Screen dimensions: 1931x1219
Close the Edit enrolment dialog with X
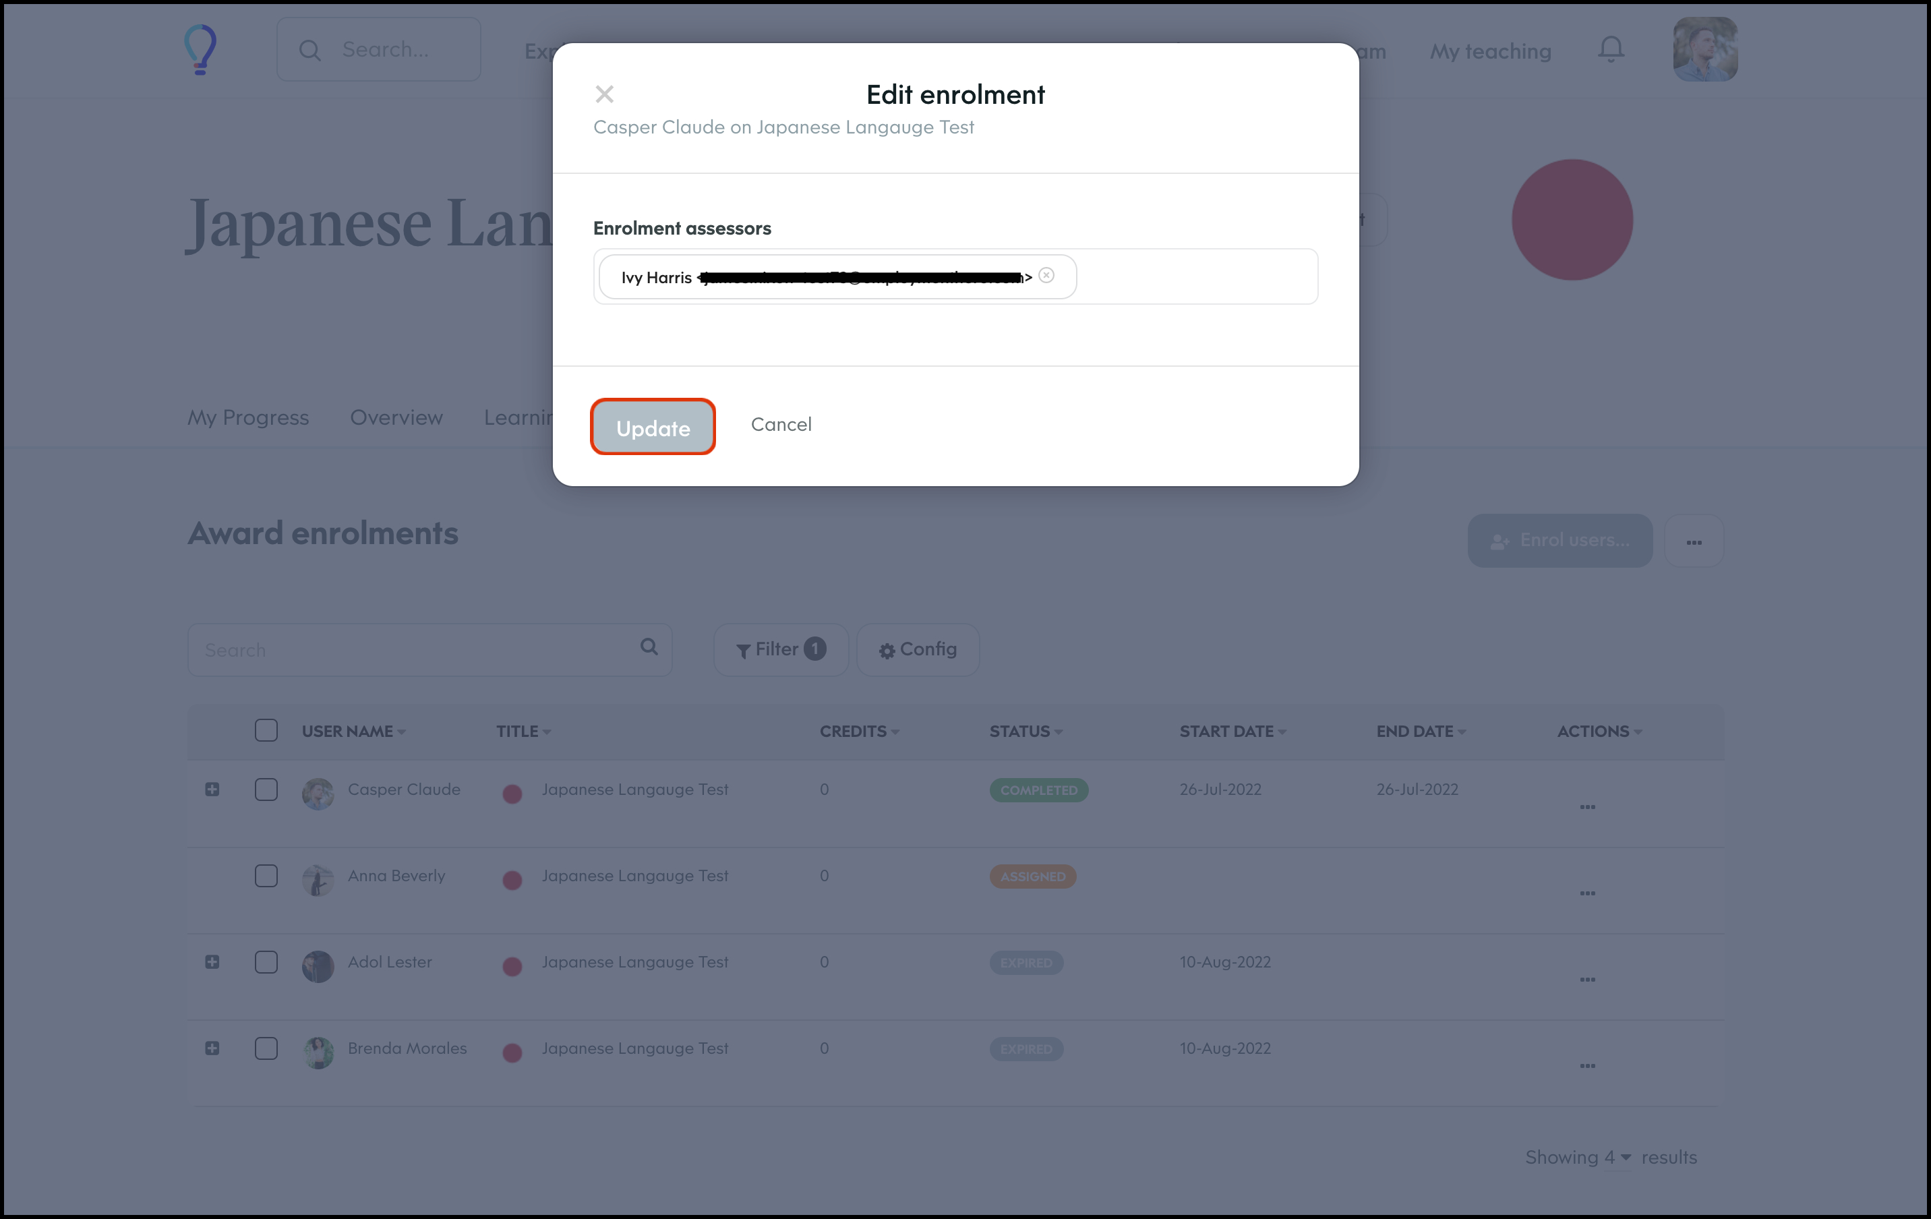(x=604, y=94)
